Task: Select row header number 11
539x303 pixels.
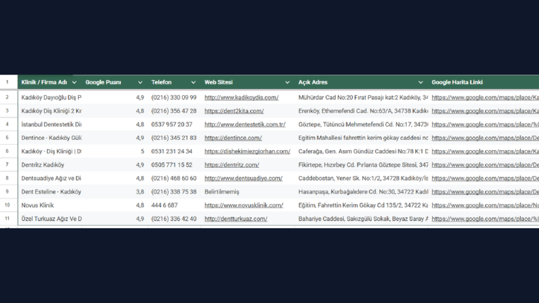Action: [x=7, y=219]
